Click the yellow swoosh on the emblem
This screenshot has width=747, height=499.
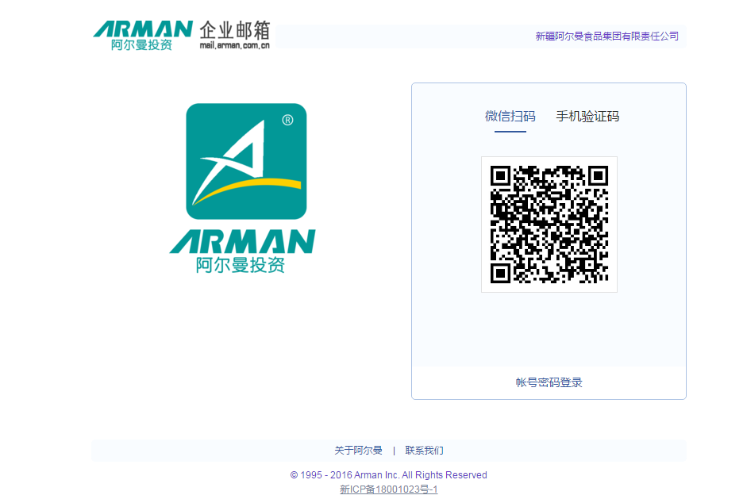click(x=248, y=189)
